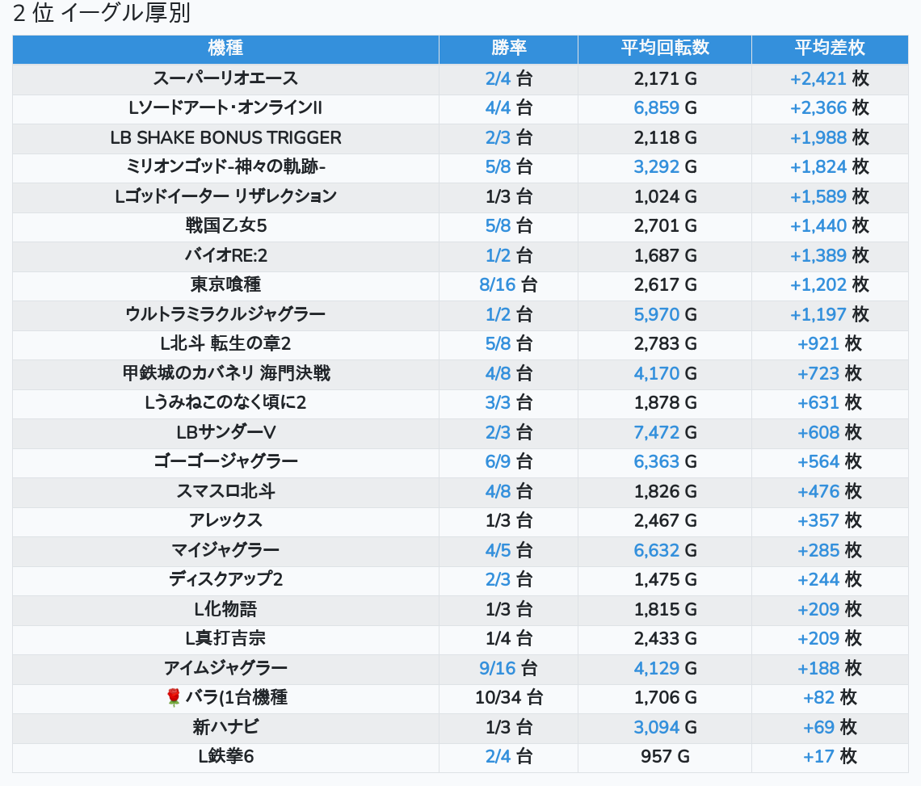This screenshot has height=786, width=921.
Task: Click the 4/4 台 win rate cell
Action: 509,108
